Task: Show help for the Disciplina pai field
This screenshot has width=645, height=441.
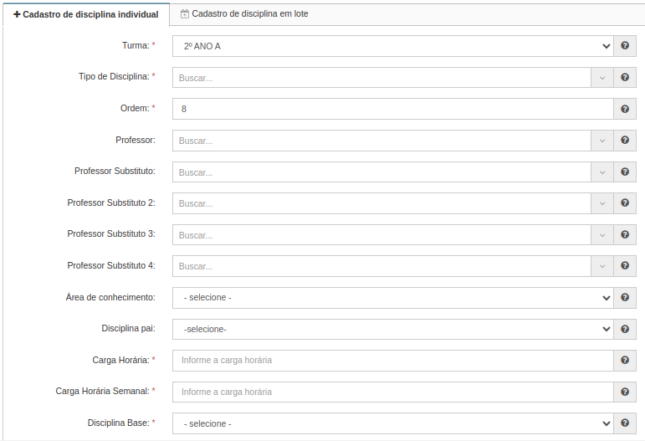Action: pyautogui.click(x=624, y=329)
